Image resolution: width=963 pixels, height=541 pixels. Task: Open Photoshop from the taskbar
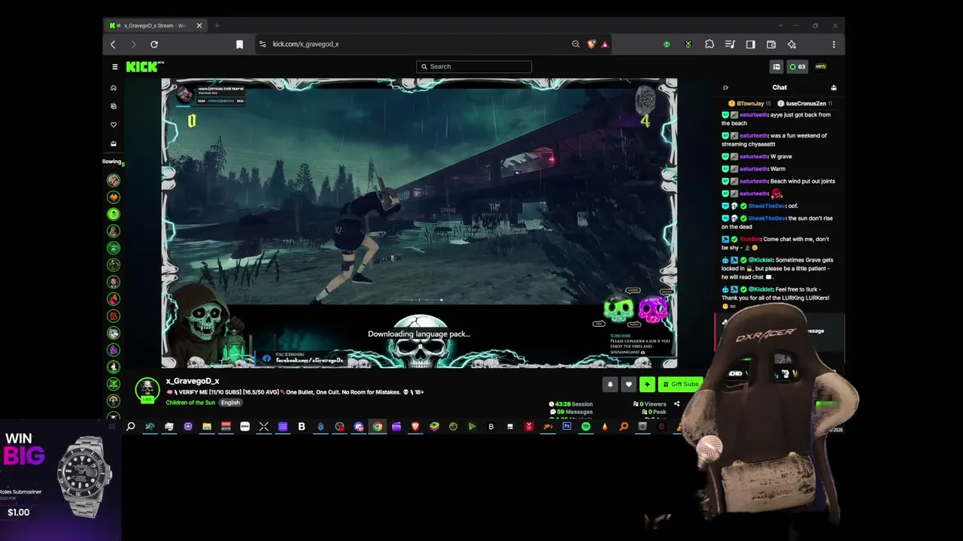567,427
